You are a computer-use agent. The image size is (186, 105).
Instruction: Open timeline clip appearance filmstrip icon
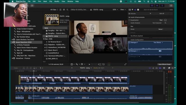point(164,68)
